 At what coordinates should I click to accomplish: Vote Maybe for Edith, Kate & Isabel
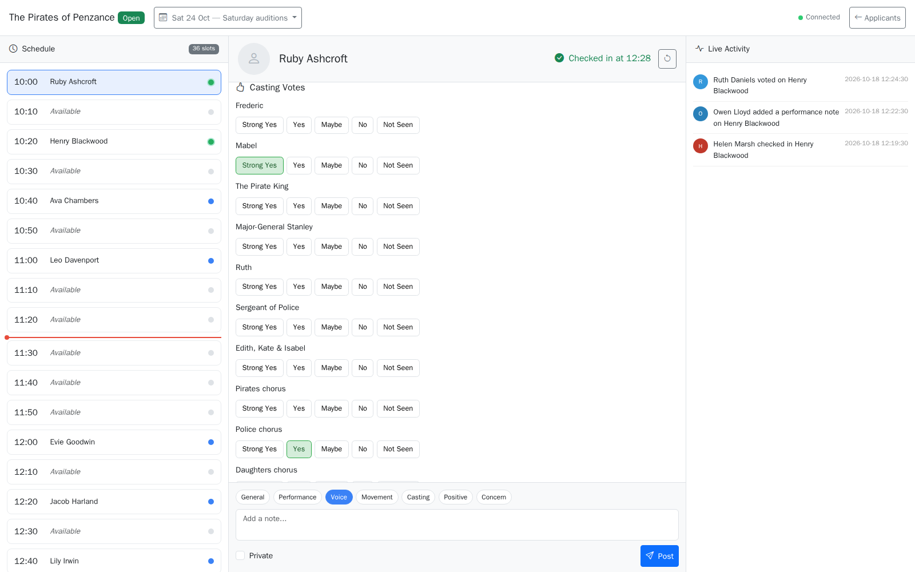[332, 368]
